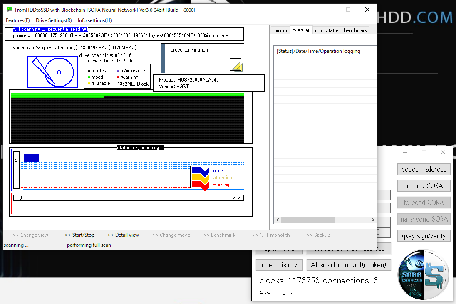Click the progress bytes complete text line
This screenshot has width=456, height=304.
(x=120, y=35)
